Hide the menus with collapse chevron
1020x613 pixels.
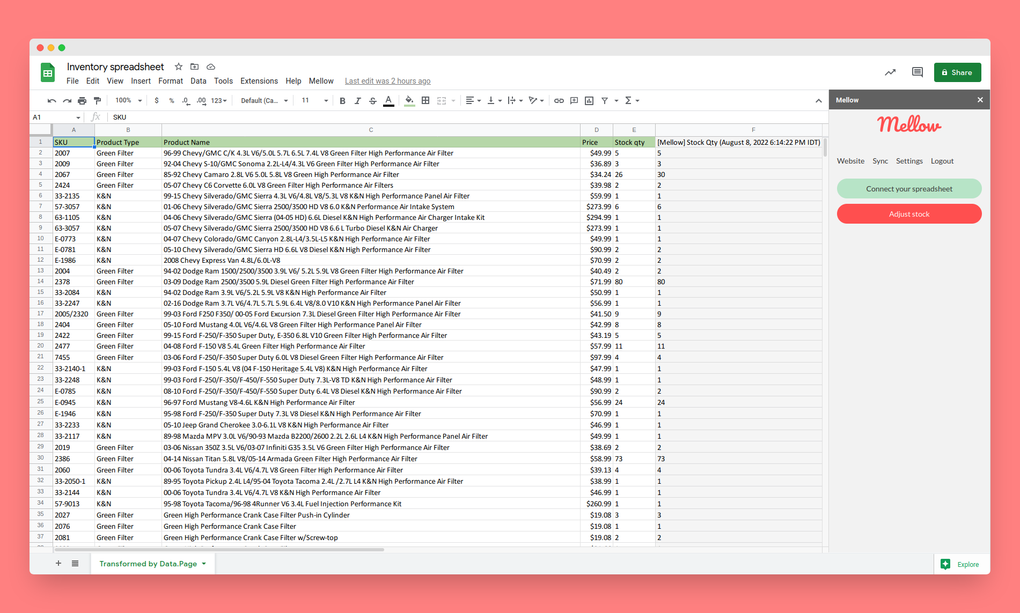pyautogui.click(x=819, y=101)
